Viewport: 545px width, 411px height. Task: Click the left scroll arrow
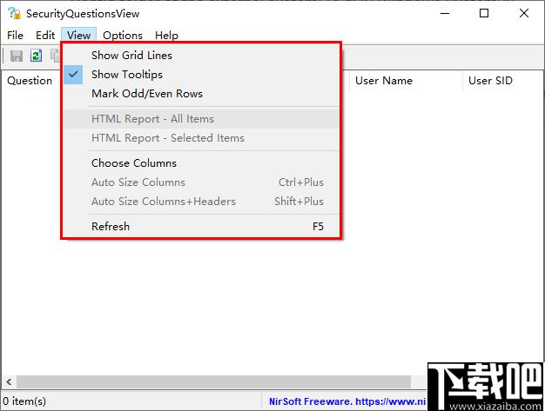(x=9, y=381)
